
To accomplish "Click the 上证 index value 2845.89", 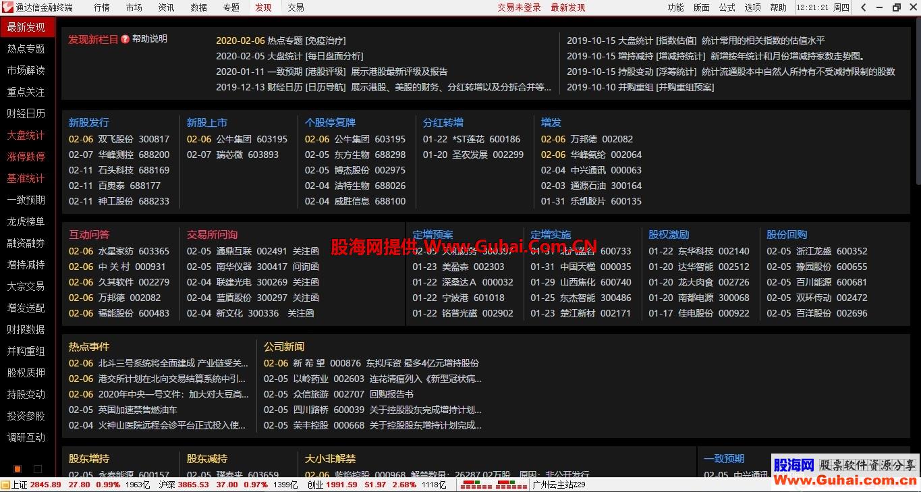I will click(45, 485).
